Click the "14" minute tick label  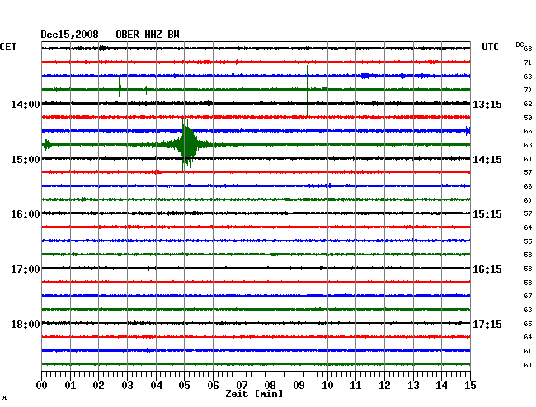[x=441, y=386]
